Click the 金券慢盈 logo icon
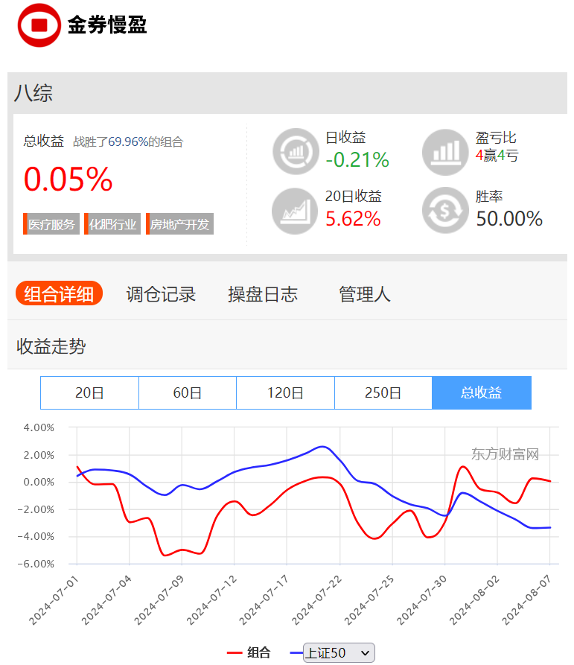 [36, 25]
